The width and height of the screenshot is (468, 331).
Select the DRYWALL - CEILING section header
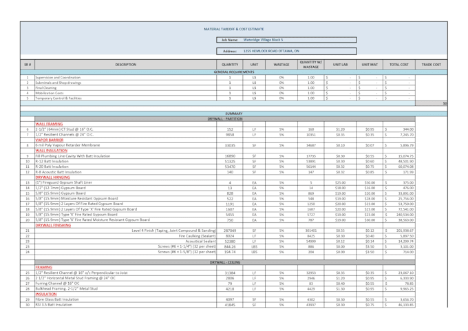click(225, 262)
